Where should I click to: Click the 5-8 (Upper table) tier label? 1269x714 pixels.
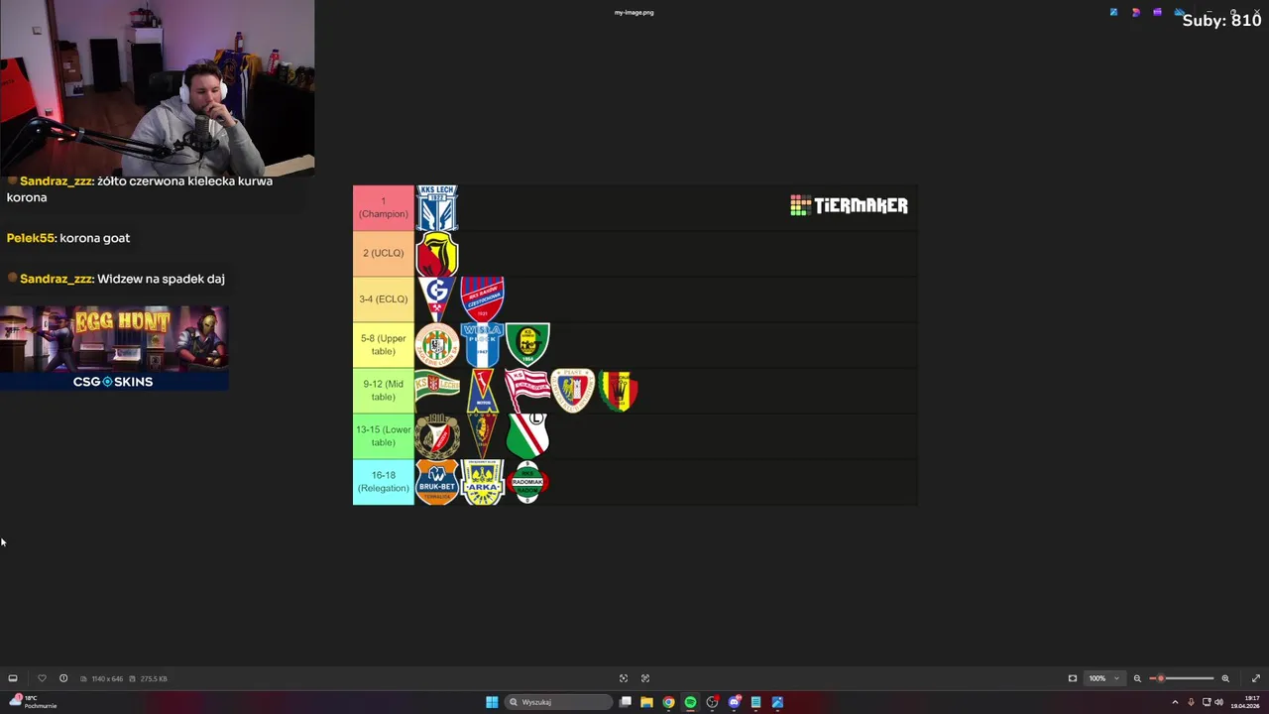pyautogui.click(x=384, y=344)
